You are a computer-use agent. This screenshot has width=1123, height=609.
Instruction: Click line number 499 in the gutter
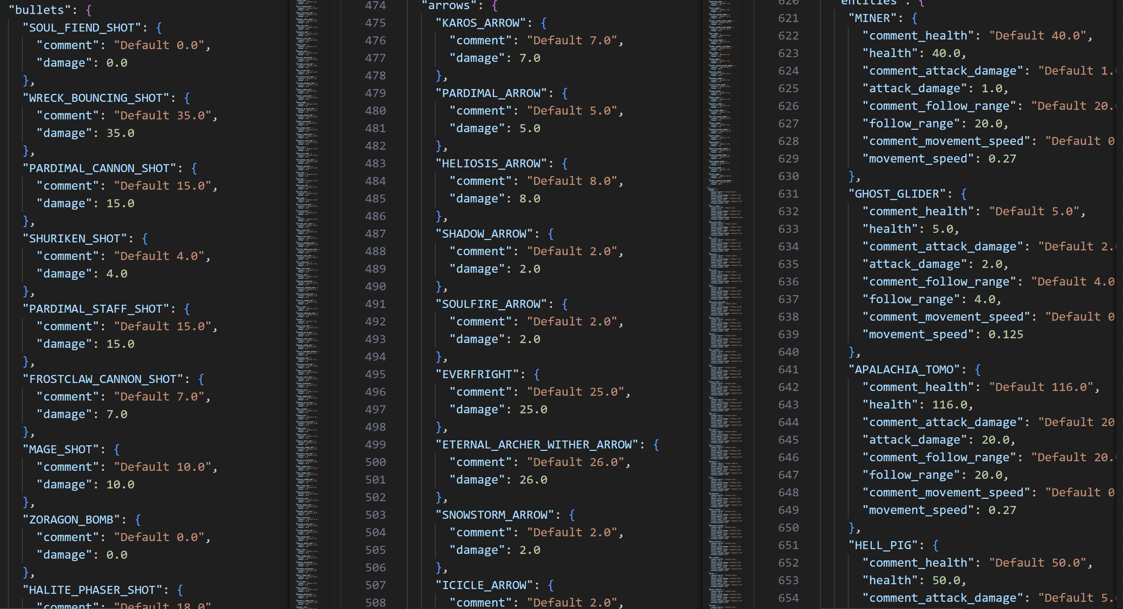coord(375,444)
